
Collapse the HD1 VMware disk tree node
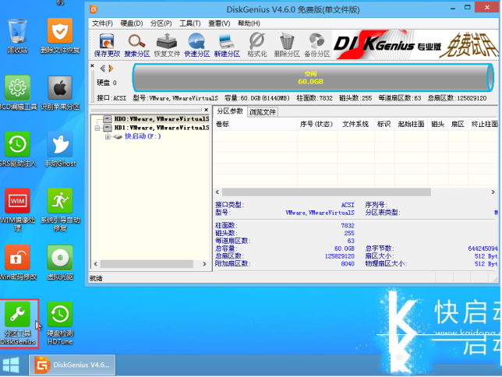[97, 128]
